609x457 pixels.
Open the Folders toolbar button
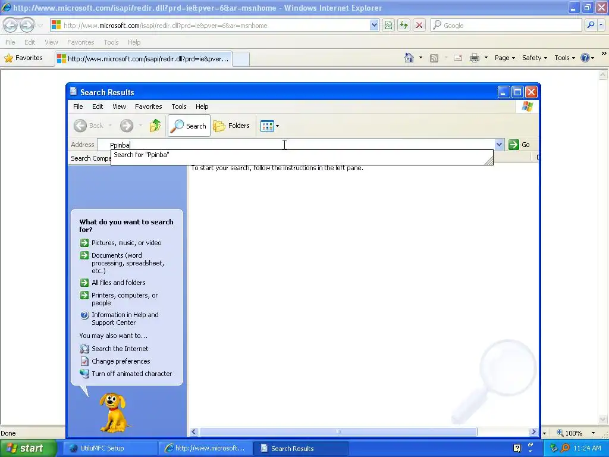(231, 126)
